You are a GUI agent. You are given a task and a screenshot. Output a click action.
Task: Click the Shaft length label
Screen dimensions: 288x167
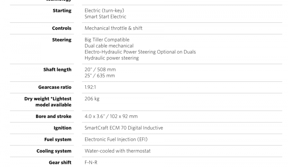pyautogui.click(x=57, y=70)
